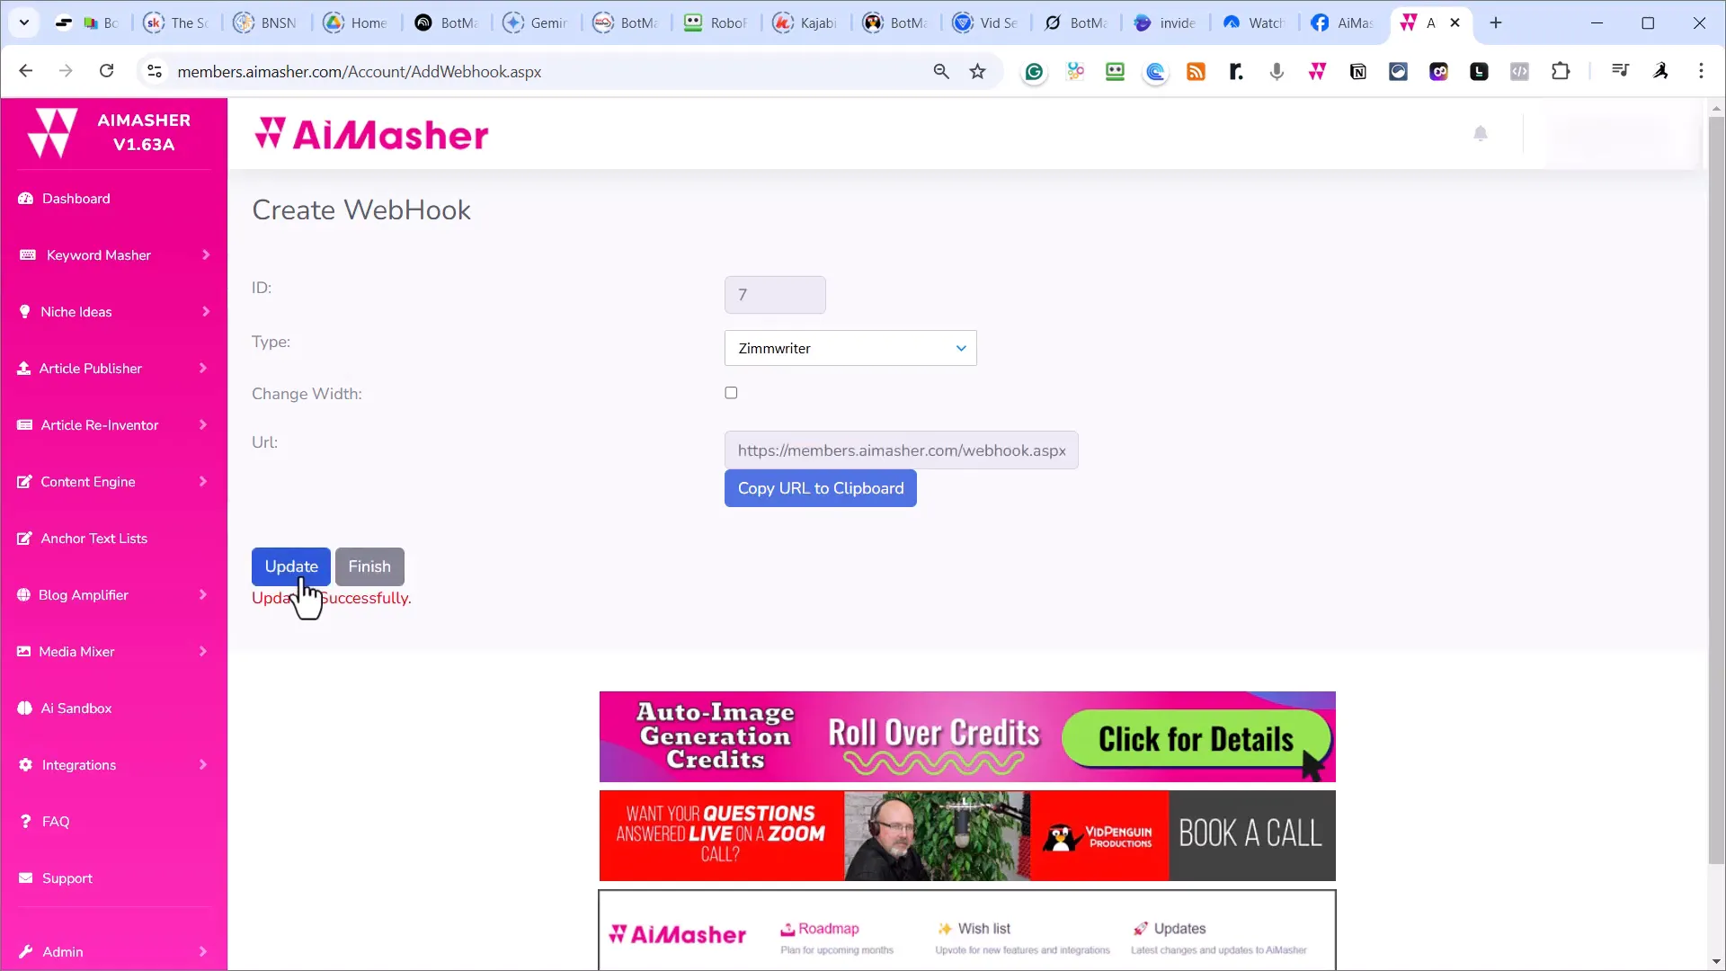Screen dimensions: 1726x971
Task: Click the notification bell icon
Action: coord(1481,134)
